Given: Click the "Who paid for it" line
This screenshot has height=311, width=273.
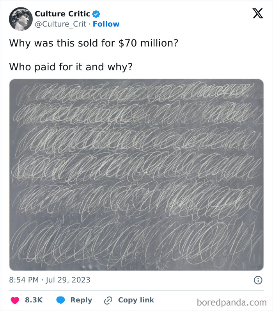Looking at the screenshot, I should [71, 67].
